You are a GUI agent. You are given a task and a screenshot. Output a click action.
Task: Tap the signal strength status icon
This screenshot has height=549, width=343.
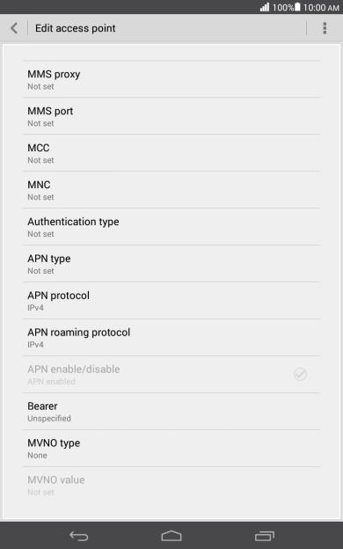pyautogui.click(x=265, y=7)
